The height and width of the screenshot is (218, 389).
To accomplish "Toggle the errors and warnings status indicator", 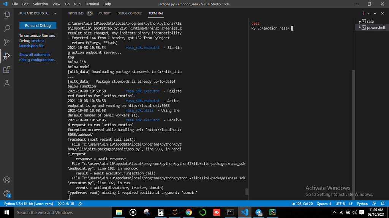I will tap(65, 204).
